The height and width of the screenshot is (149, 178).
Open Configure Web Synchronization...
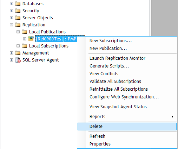coord(127,97)
